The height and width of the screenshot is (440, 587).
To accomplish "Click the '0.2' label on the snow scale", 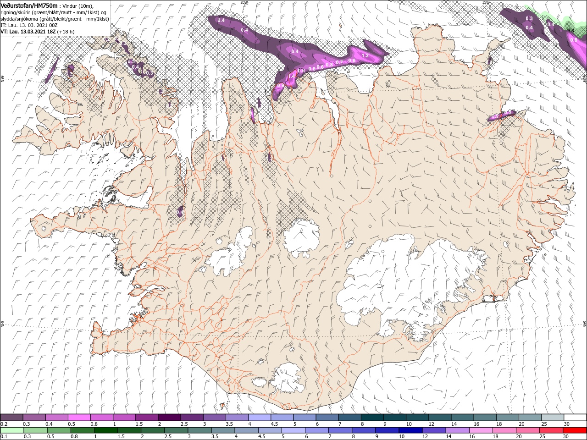I will point(3,424).
